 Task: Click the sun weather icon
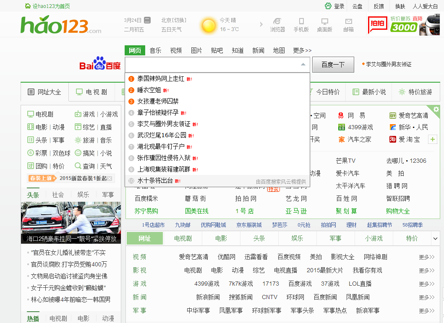coord(209,25)
